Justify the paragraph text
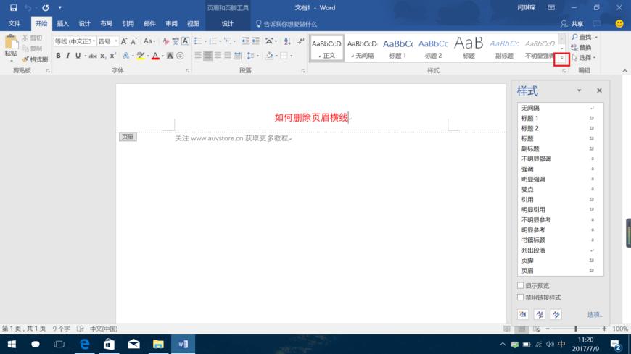The image size is (631, 354). tap(228, 56)
